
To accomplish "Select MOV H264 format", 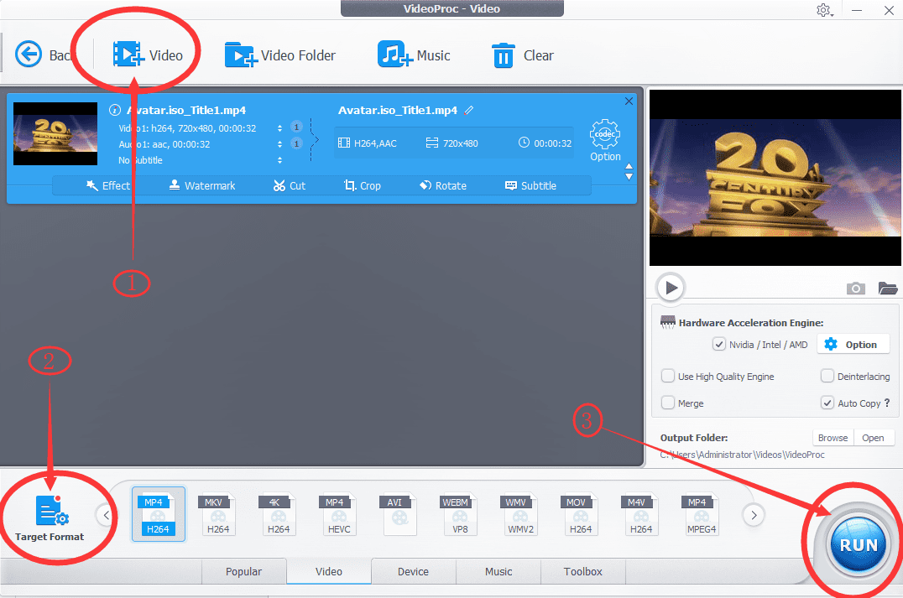I will (580, 514).
